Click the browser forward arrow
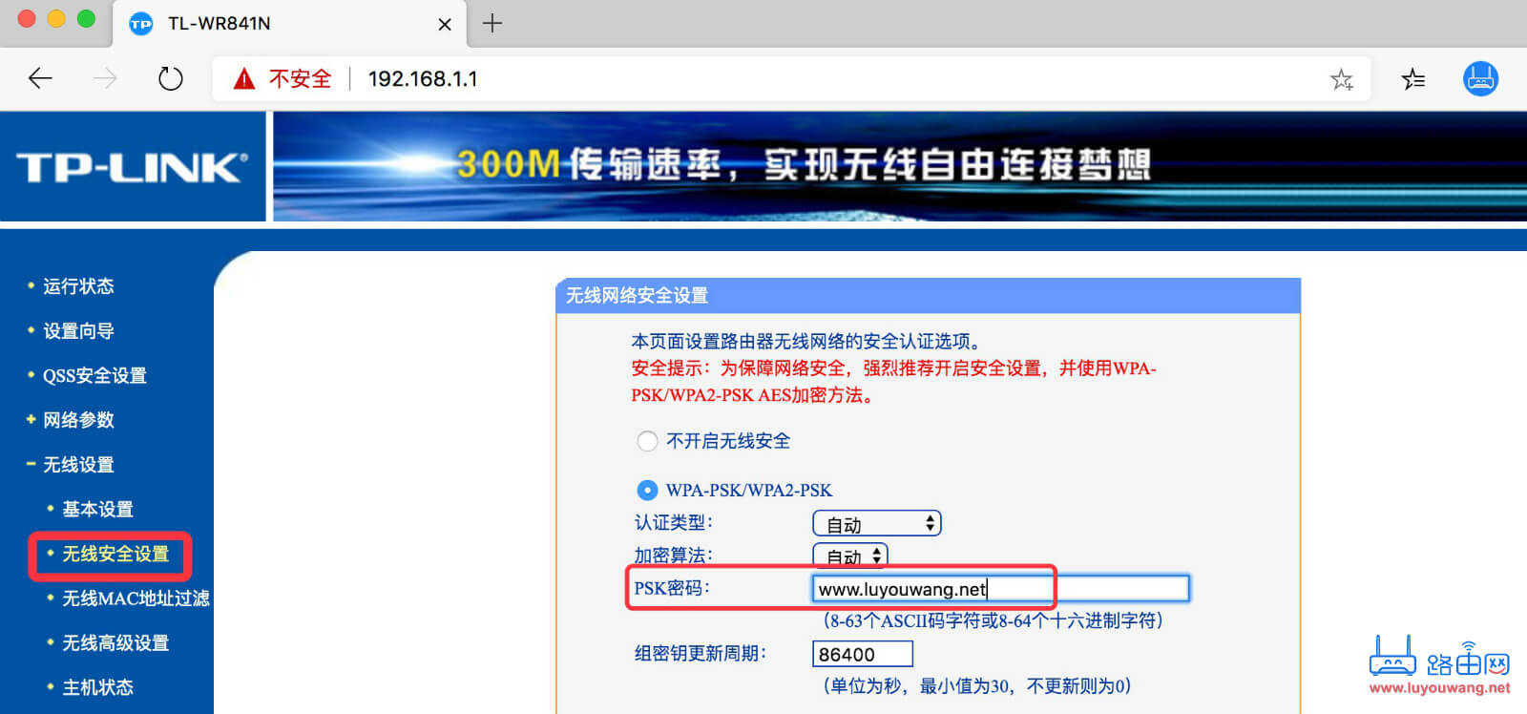Screen dimensions: 1527x714 tap(105, 78)
